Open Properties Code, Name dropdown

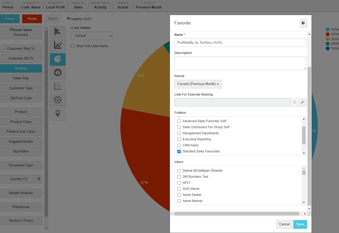pyautogui.click(x=31, y=5)
